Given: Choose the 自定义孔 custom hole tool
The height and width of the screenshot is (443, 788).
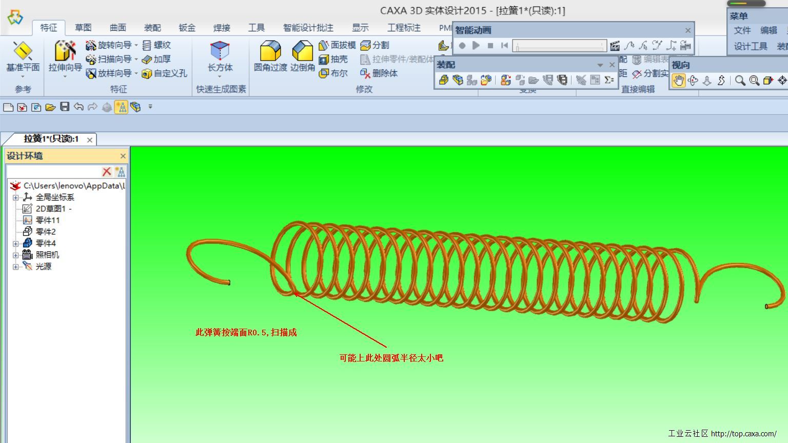Looking at the screenshot, I should tap(164, 73).
